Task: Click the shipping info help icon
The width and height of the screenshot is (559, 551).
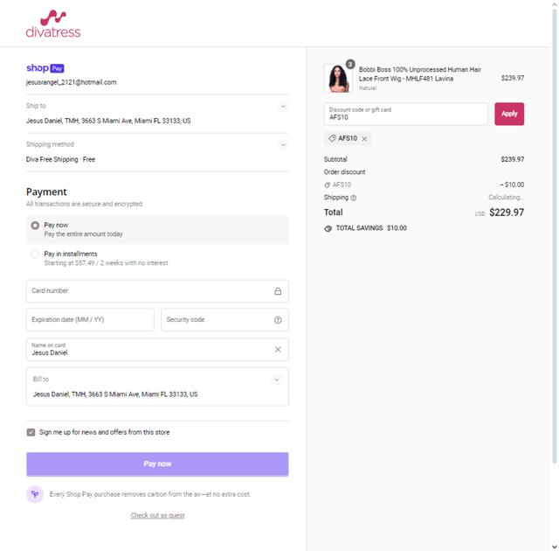Action: pyautogui.click(x=353, y=198)
